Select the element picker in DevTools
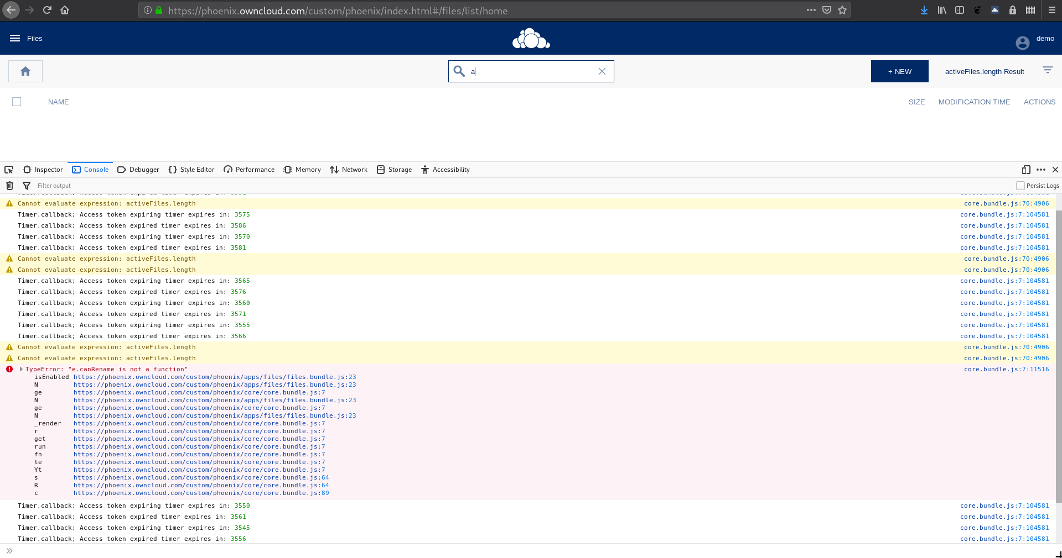This screenshot has width=1062, height=558. pyautogui.click(x=8, y=169)
